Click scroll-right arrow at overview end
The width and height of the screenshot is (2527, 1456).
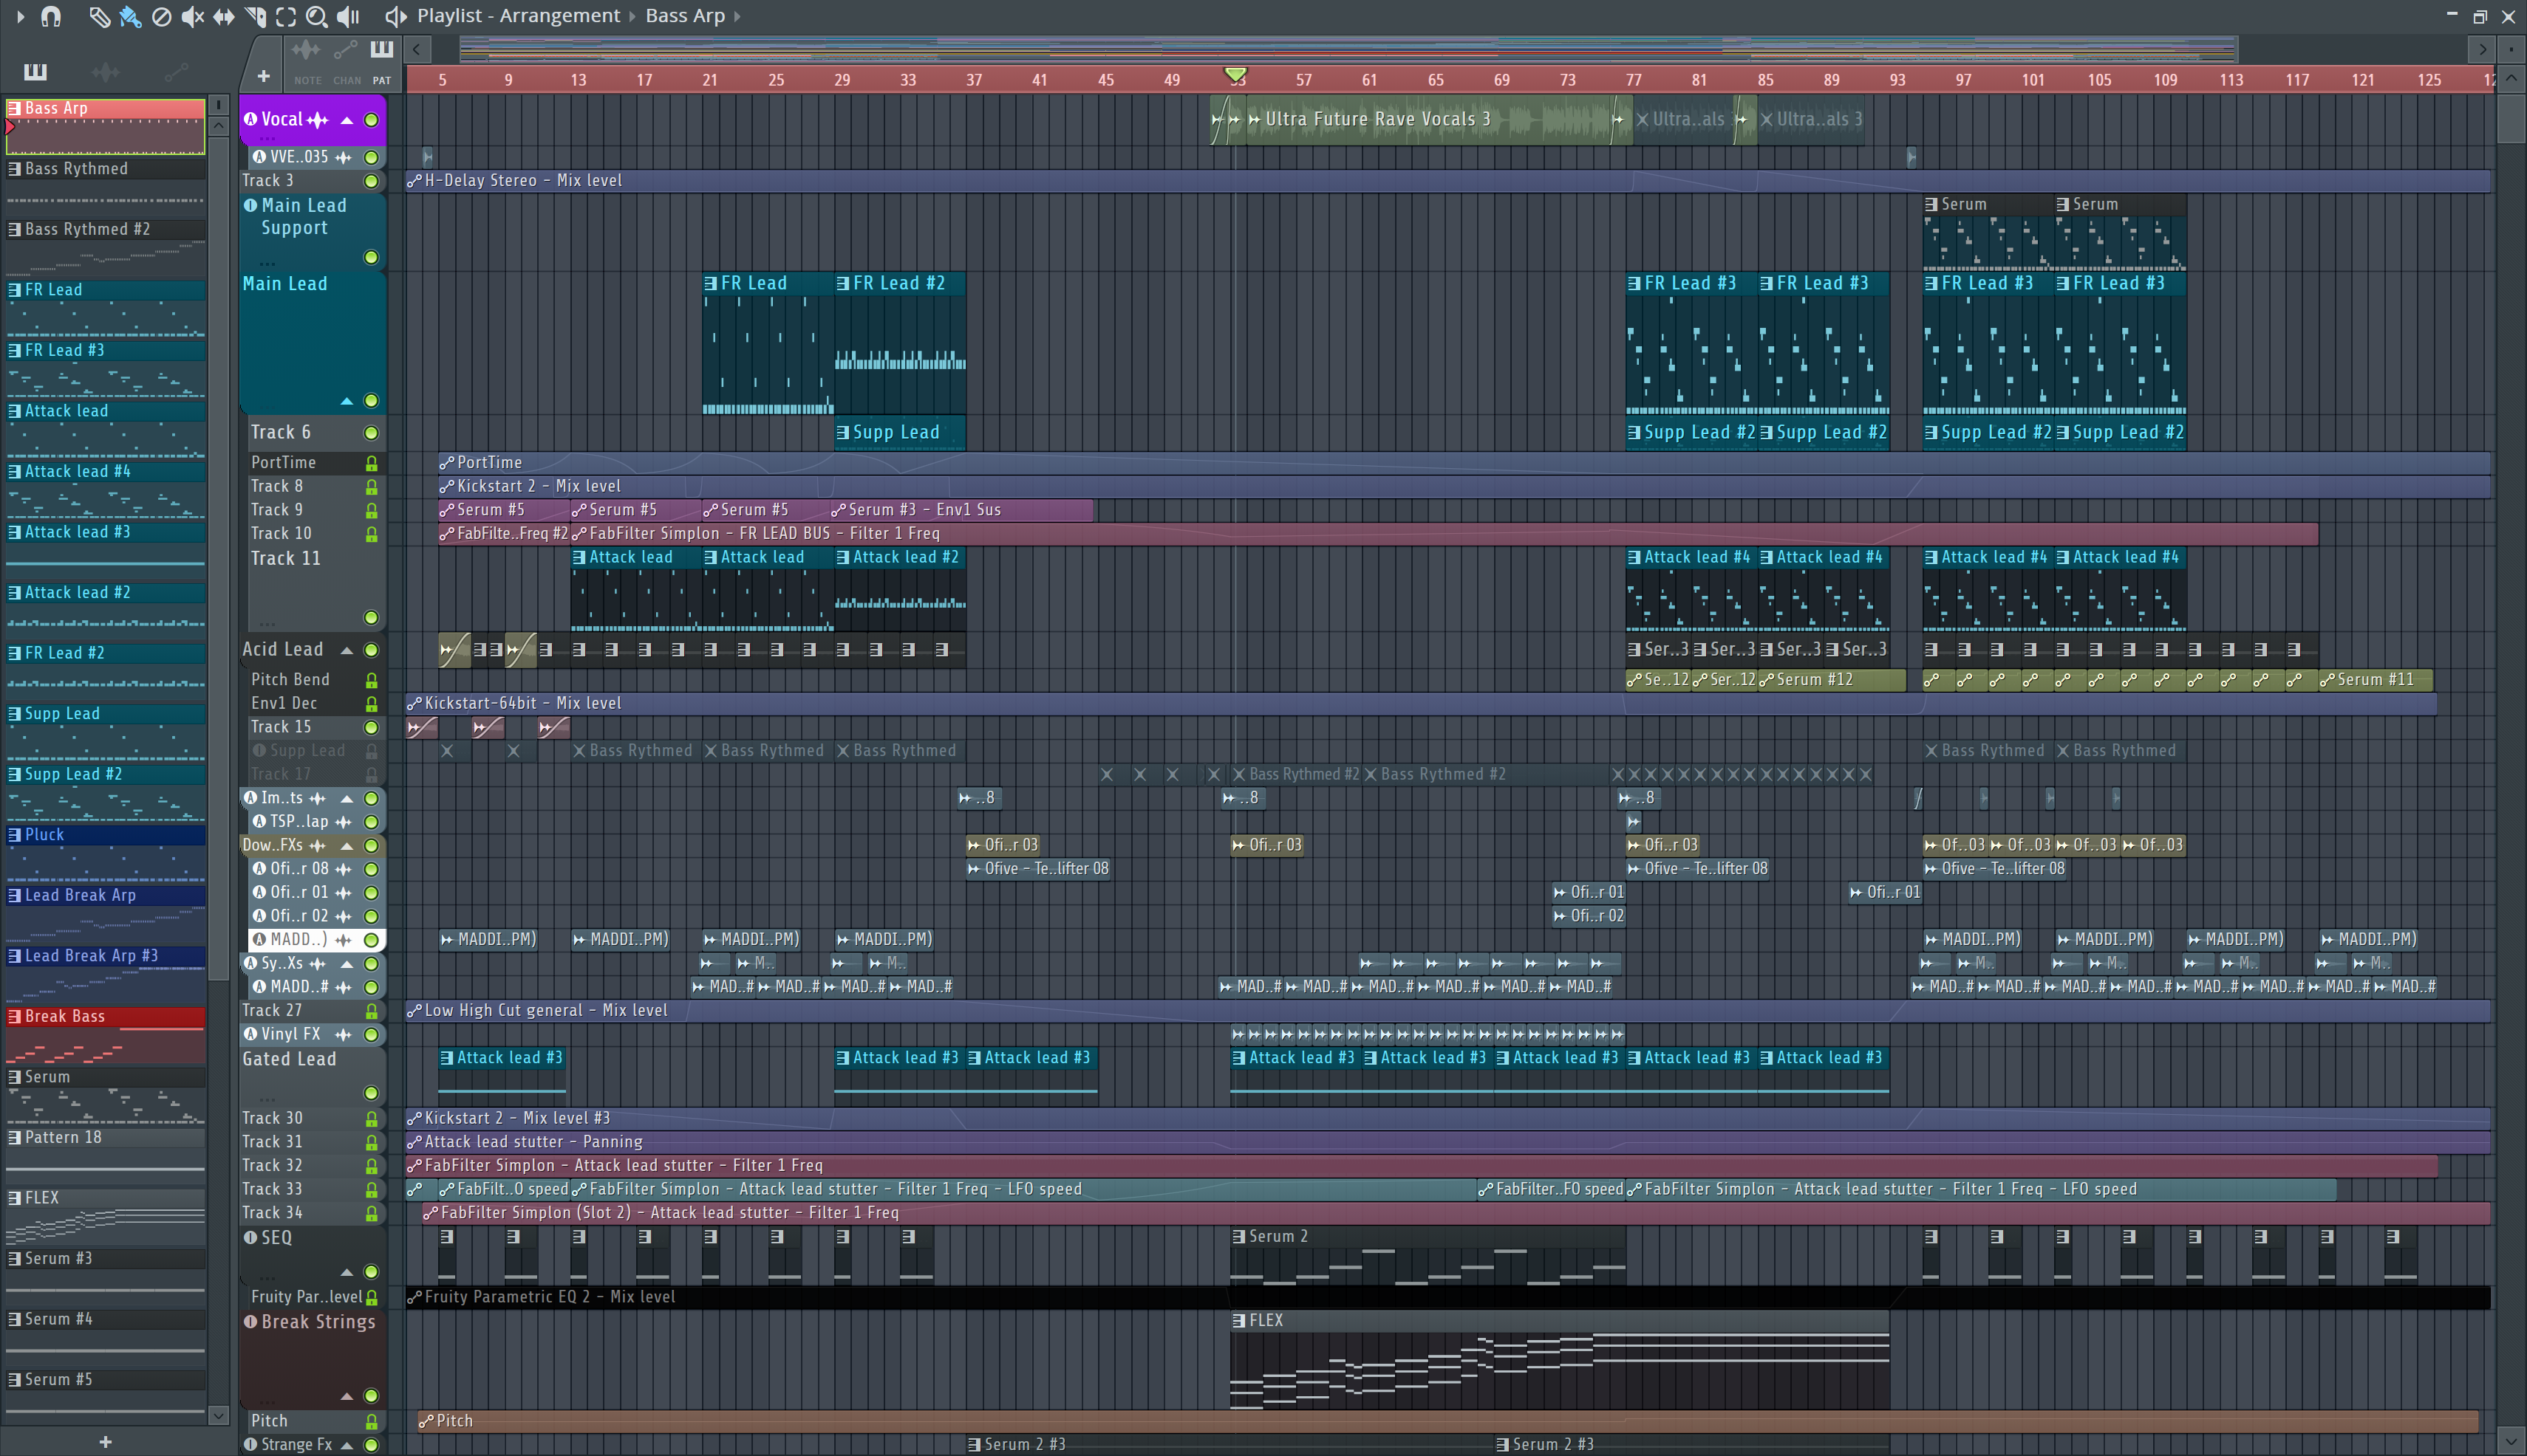click(x=2482, y=48)
